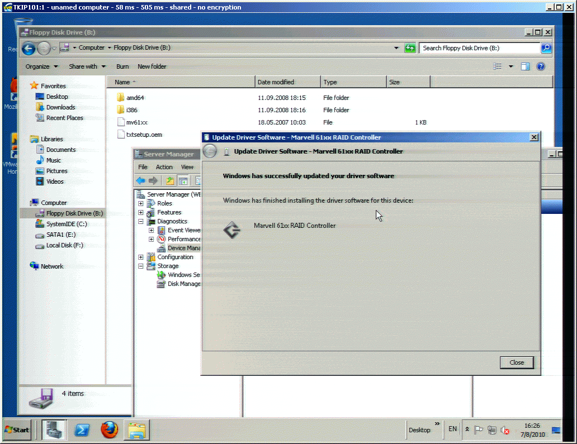The width and height of the screenshot is (577, 444).
Task: Close the Update Driver Software dialog with Close button
Action: click(x=517, y=362)
